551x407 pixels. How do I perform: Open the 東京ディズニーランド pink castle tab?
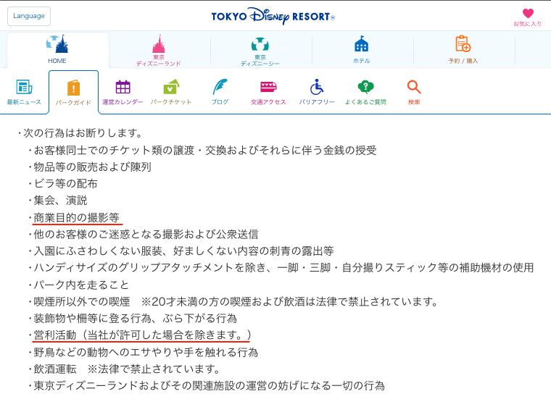pos(159,49)
